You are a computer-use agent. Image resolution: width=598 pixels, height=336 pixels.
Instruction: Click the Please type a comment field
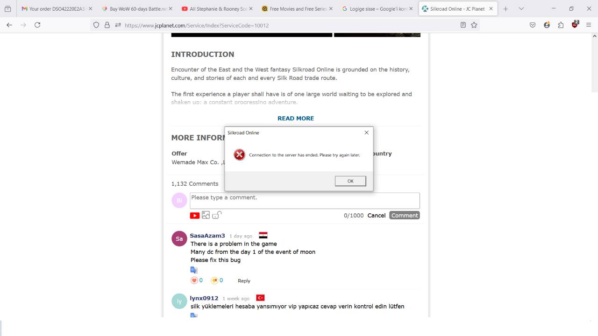pyautogui.click(x=305, y=201)
